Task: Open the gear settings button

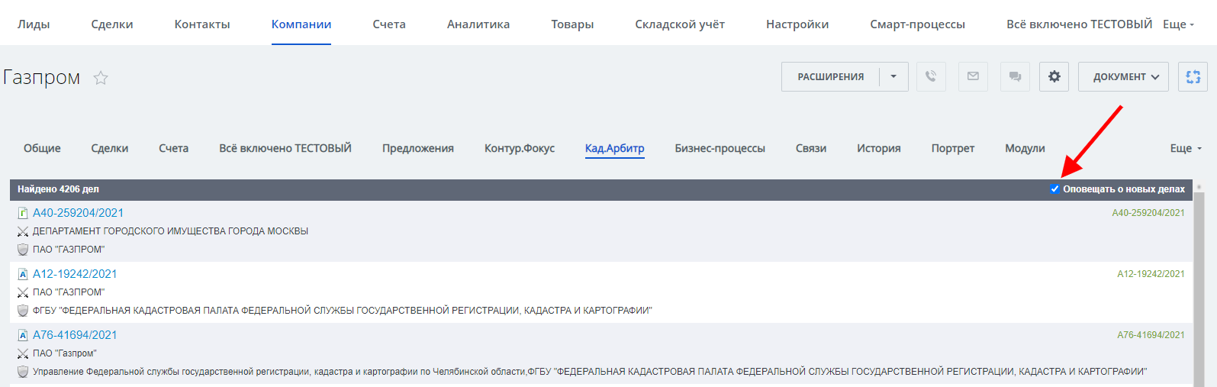Action: [1054, 76]
